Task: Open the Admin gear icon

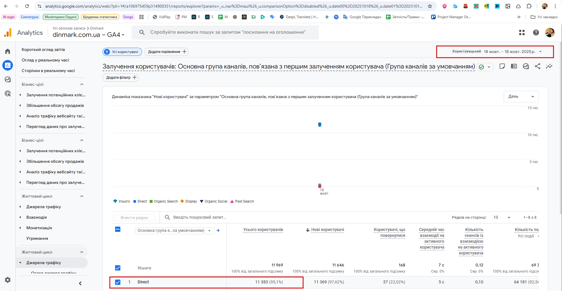Action: [8, 280]
